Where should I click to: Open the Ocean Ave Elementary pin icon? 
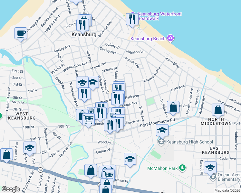pos(213,177)
